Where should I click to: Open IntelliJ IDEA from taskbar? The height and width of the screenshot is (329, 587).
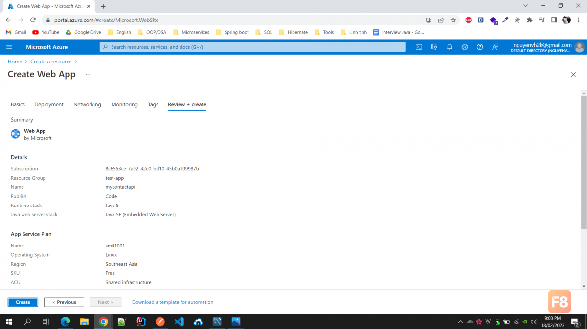pyautogui.click(x=141, y=322)
